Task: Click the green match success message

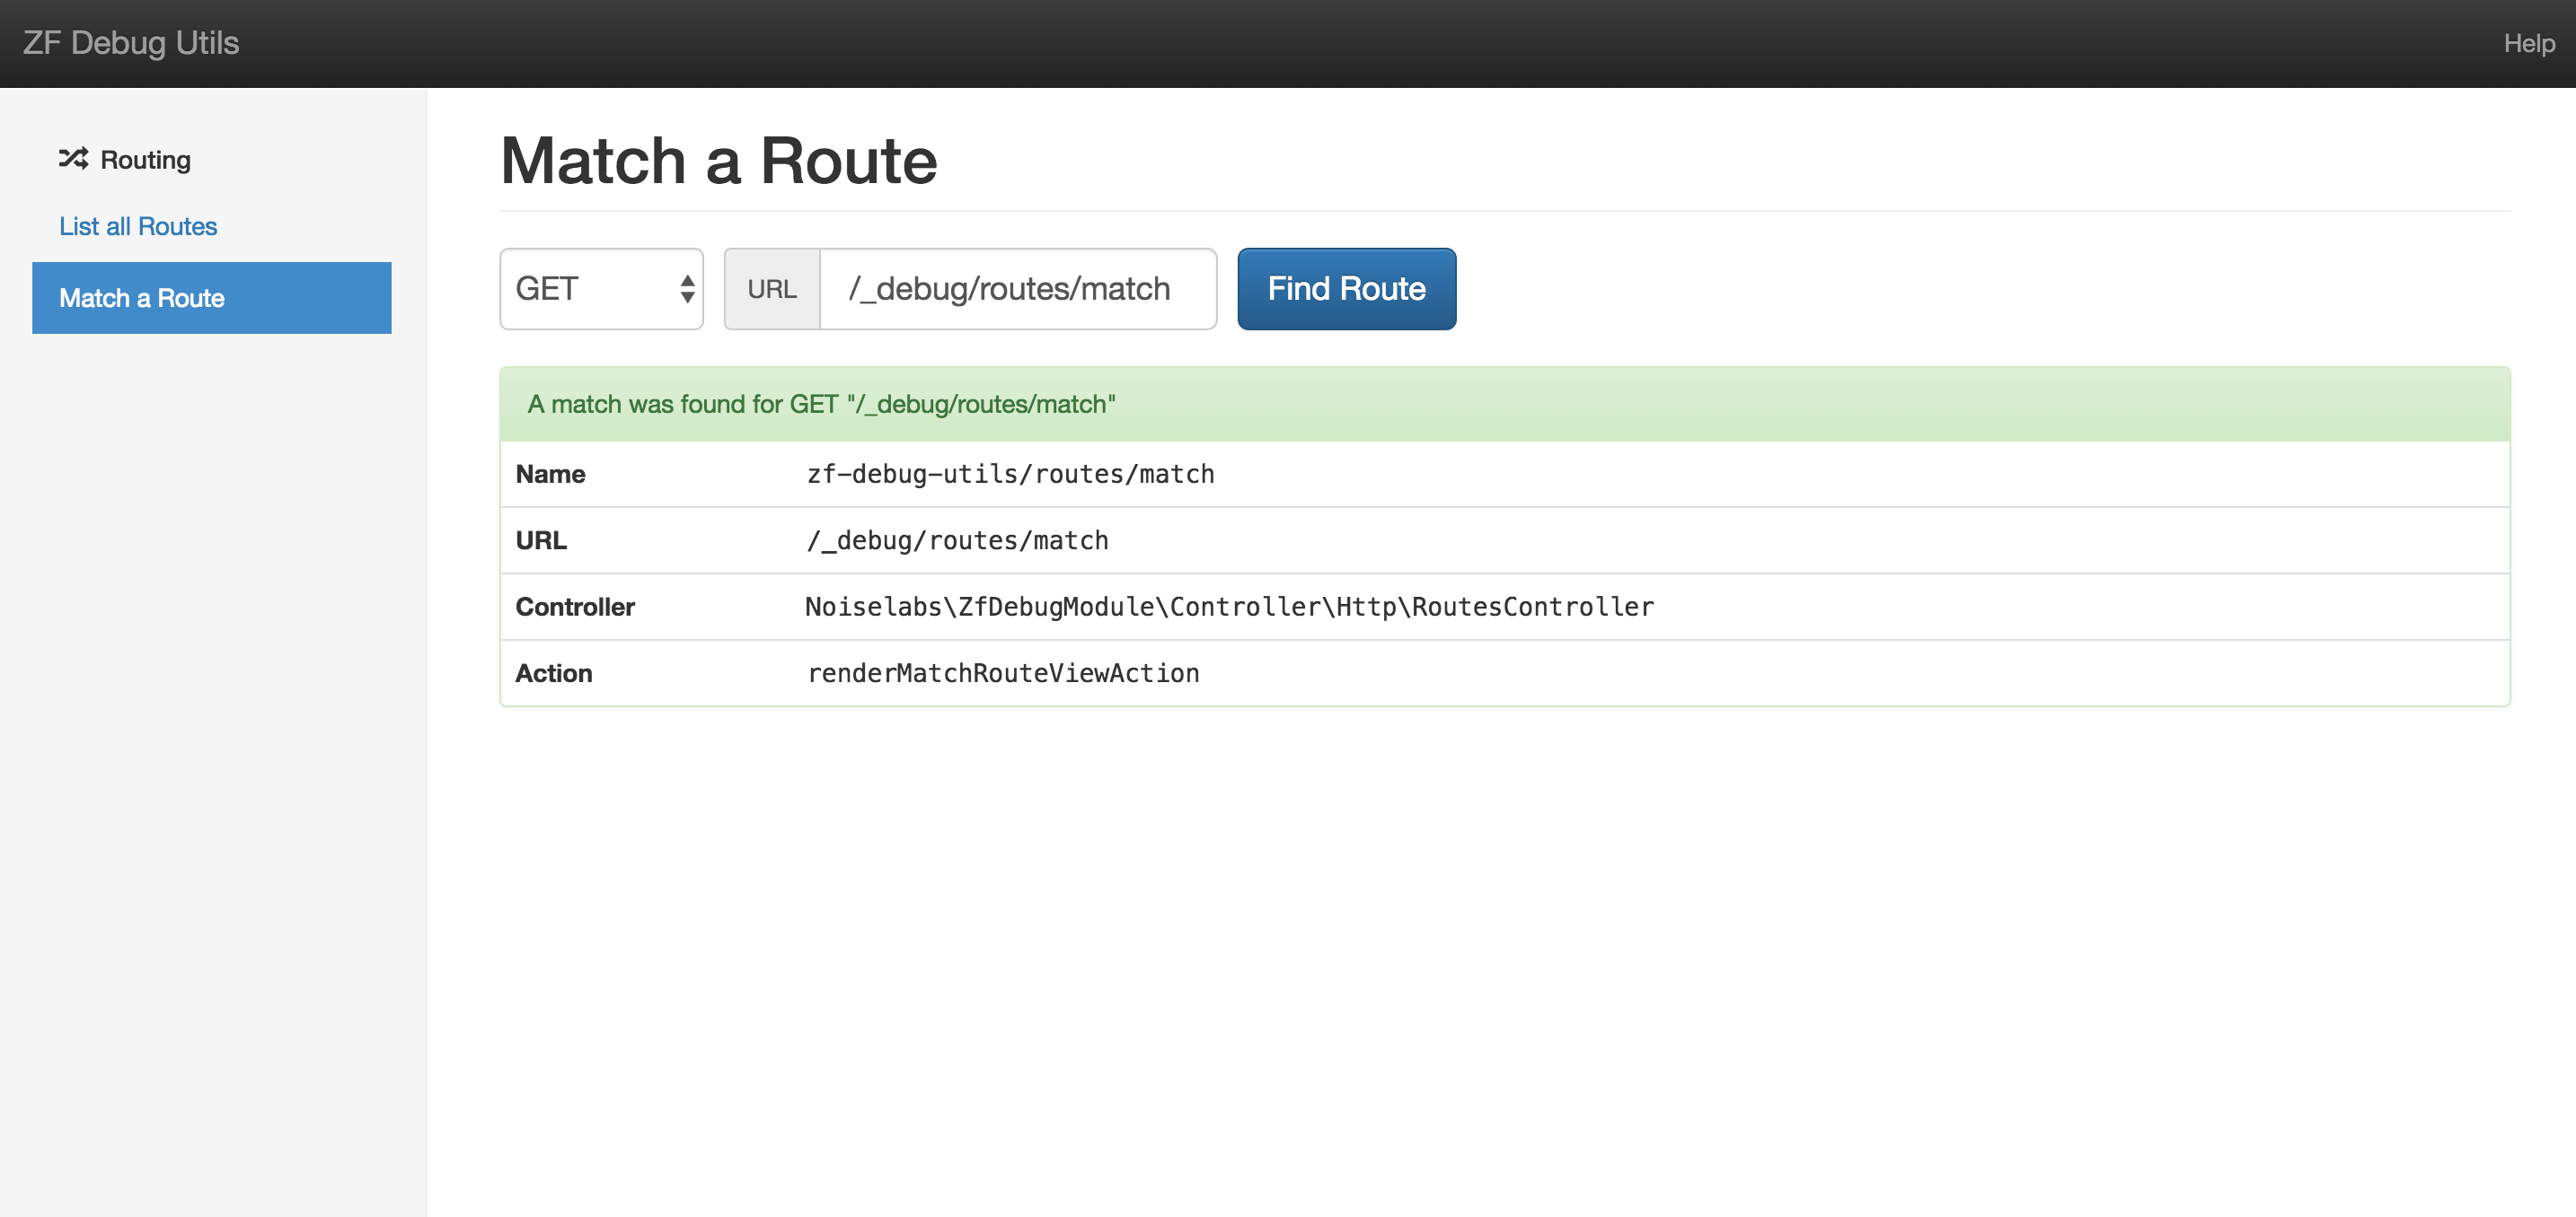Action: (x=822, y=404)
